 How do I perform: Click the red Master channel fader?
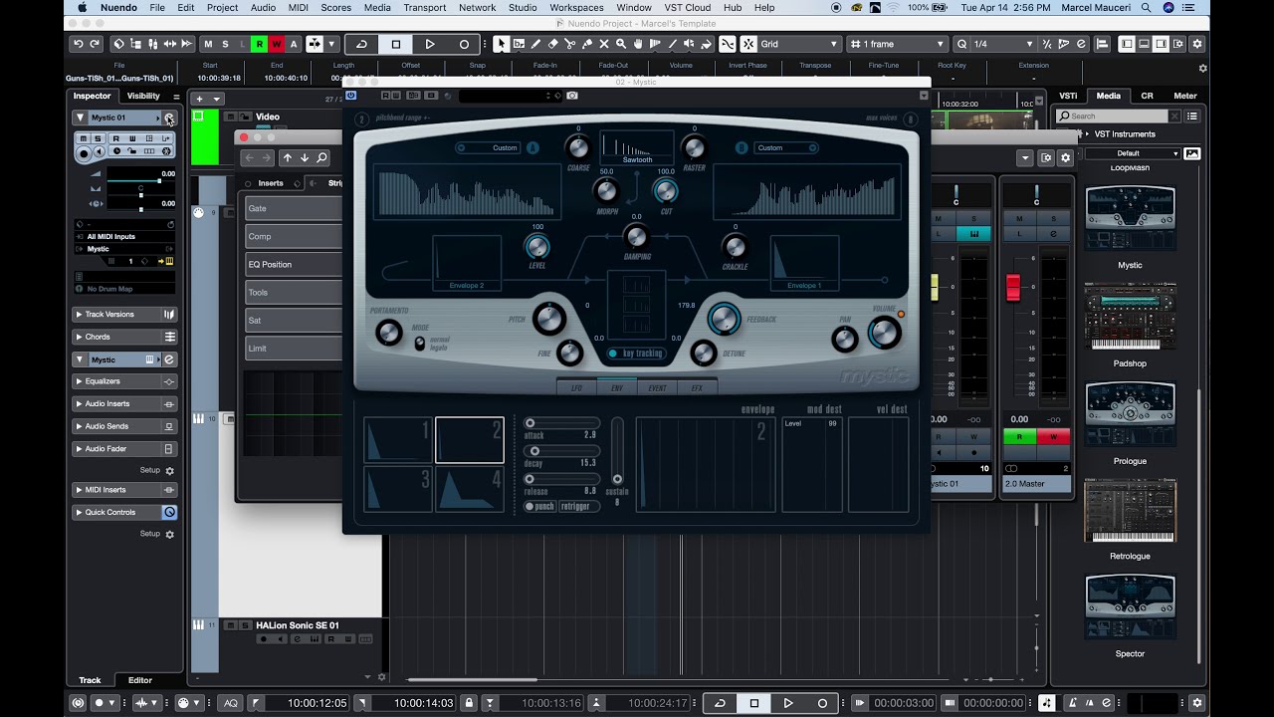pyautogui.click(x=1013, y=288)
